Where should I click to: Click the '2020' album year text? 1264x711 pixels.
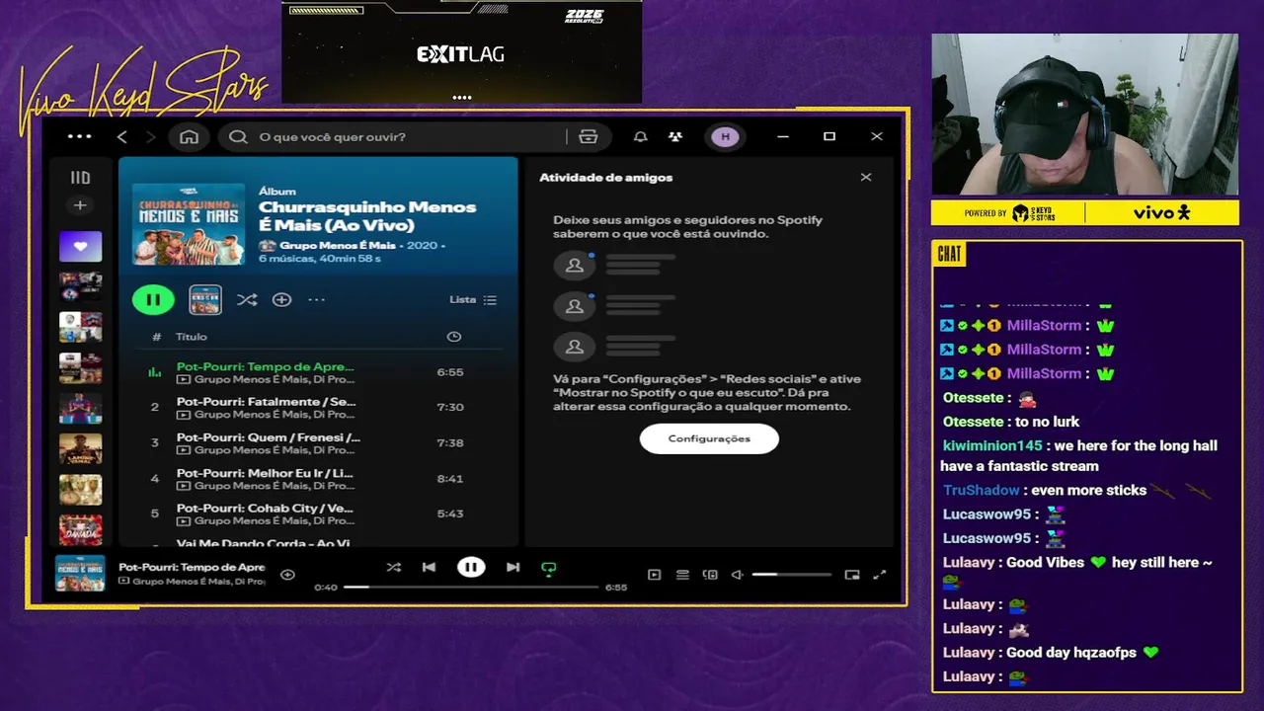(x=422, y=245)
